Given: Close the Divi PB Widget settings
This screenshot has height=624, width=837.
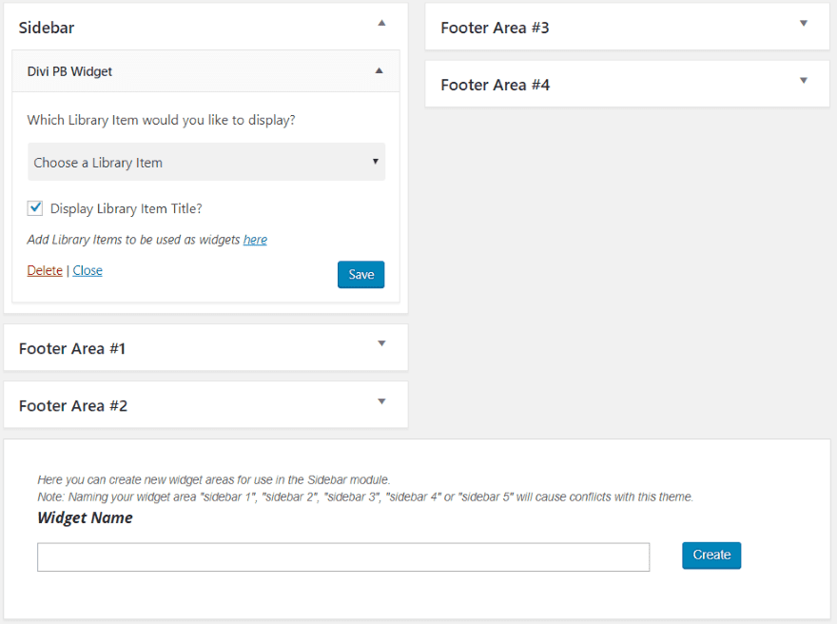Looking at the screenshot, I should (x=88, y=270).
